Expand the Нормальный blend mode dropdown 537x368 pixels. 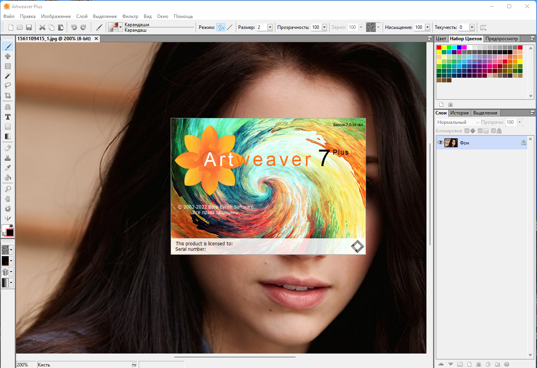[x=477, y=122]
